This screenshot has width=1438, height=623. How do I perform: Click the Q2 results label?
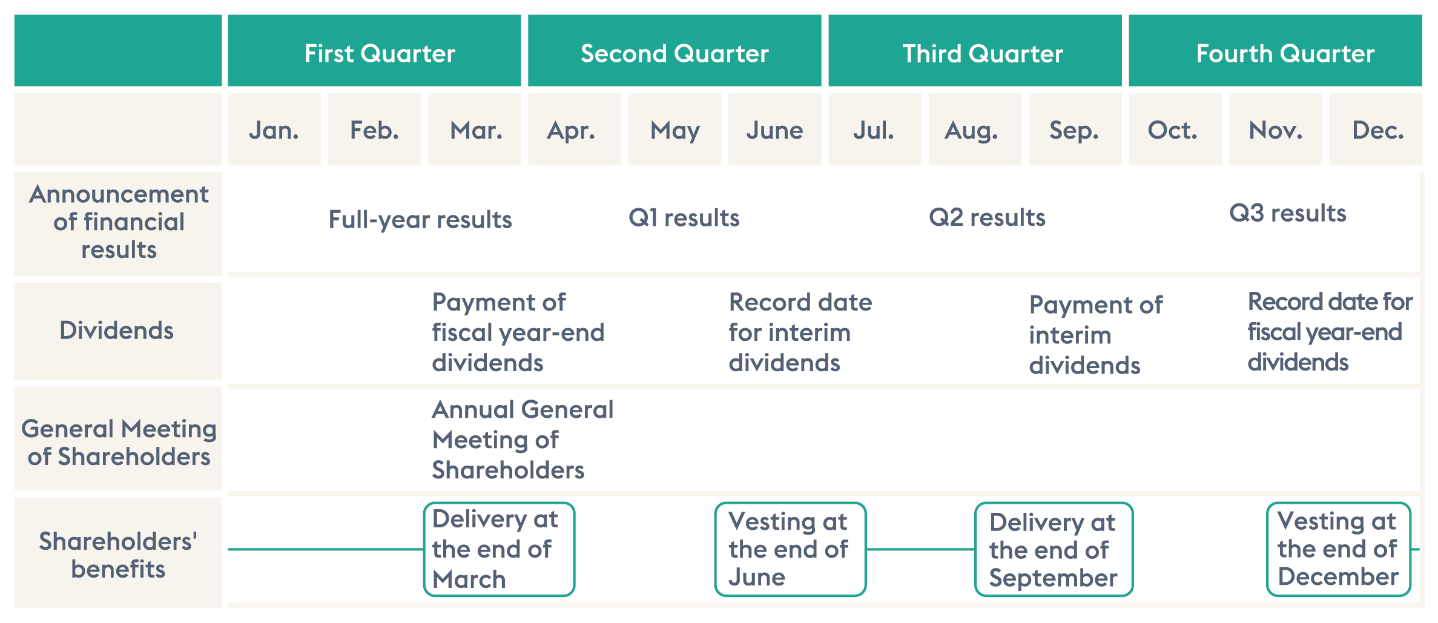click(987, 217)
